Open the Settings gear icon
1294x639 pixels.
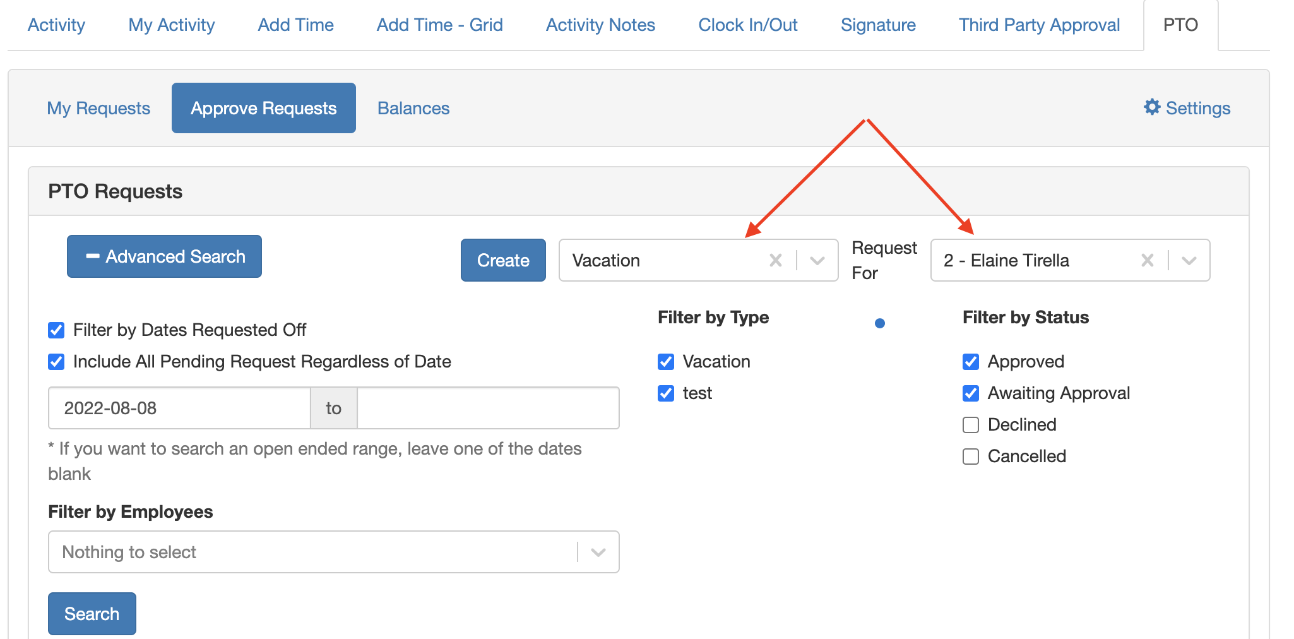1152,107
